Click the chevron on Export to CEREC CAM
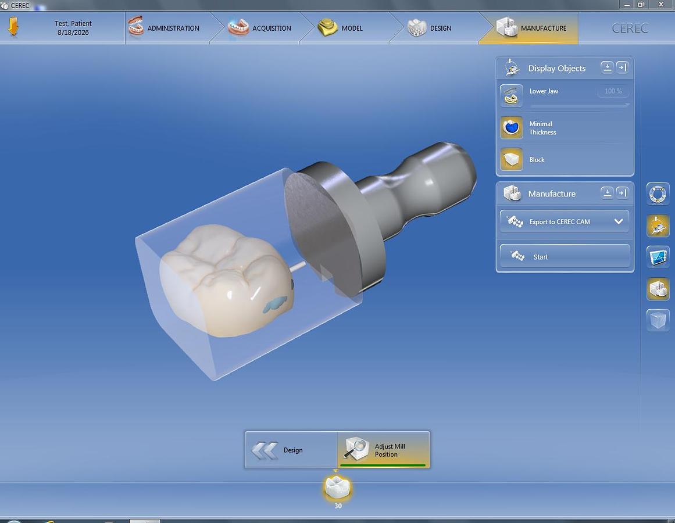This screenshot has height=523, width=675. pyautogui.click(x=619, y=221)
